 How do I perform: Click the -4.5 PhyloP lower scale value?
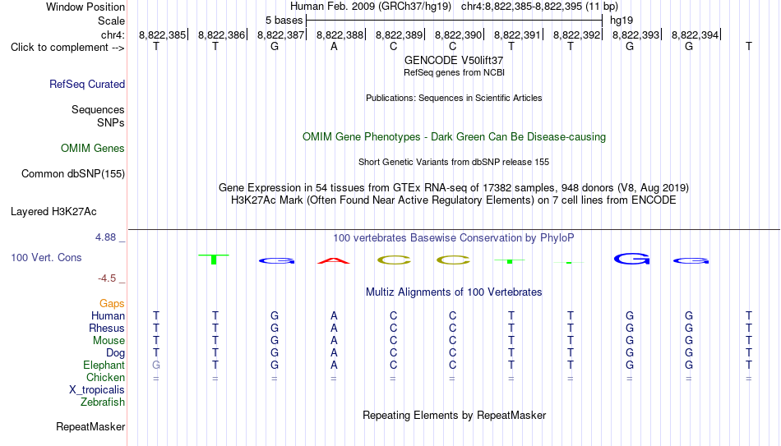point(107,278)
